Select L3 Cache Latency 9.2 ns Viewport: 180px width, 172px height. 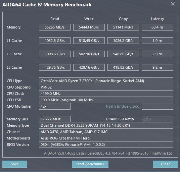[x=157, y=67]
